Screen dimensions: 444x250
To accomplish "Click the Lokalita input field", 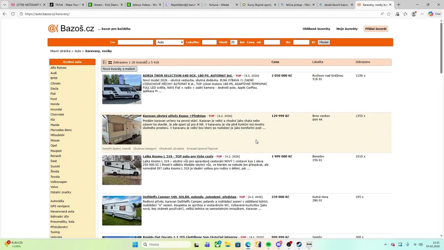I will 209,42.
